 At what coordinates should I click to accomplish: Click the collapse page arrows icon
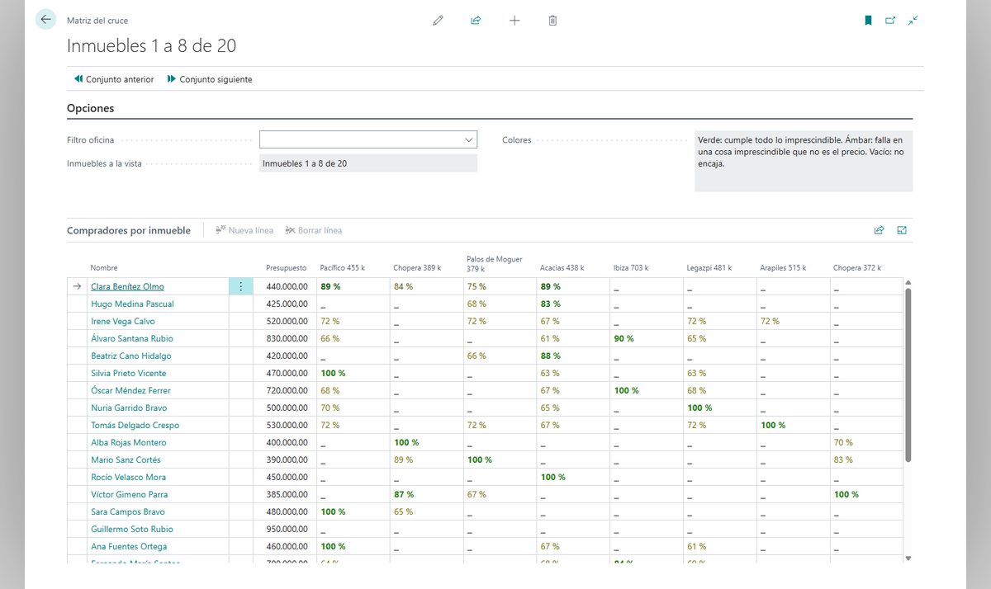click(913, 21)
